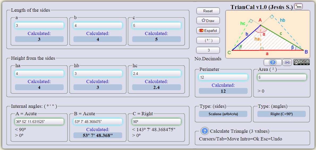316x150 pixels.
Task: Open the Creative Commons license badge
Action: click(x=301, y=62)
